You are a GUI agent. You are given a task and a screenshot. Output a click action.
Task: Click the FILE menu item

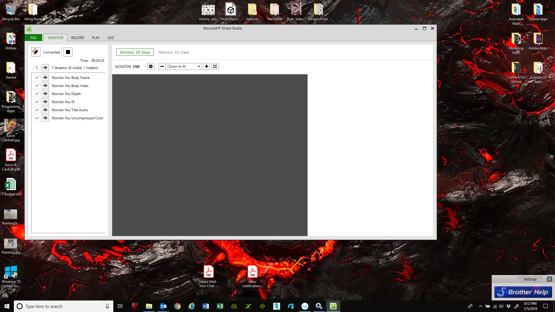click(33, 37)
